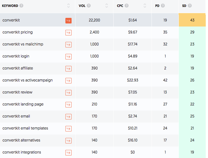Click the SD header help icon
The image size is (208, 158).
coord(190,6)
